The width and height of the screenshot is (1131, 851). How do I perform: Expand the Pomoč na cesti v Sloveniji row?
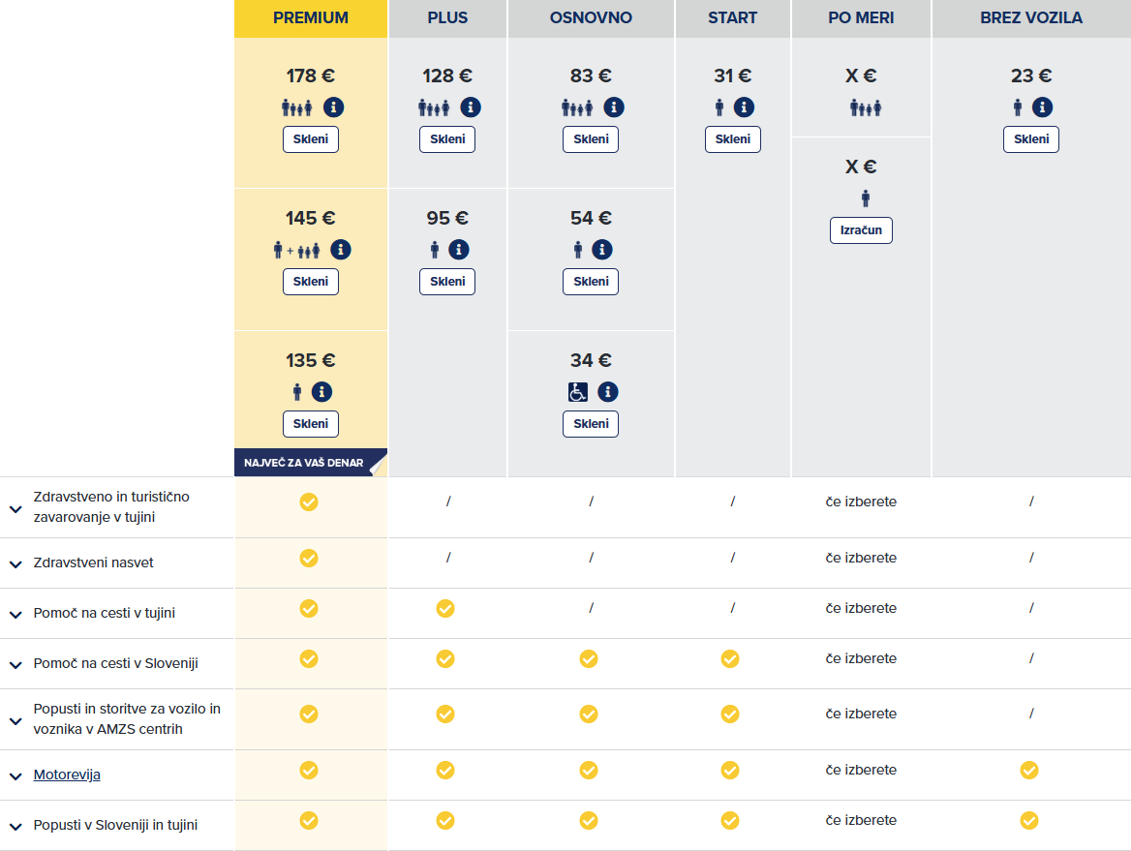pos(15,665)
